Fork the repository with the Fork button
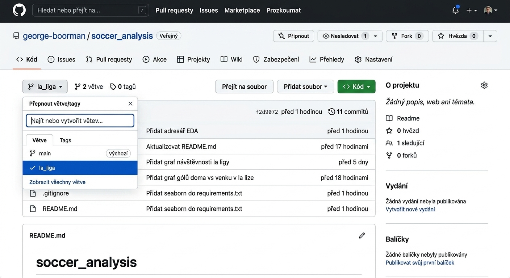 (407, 36)
